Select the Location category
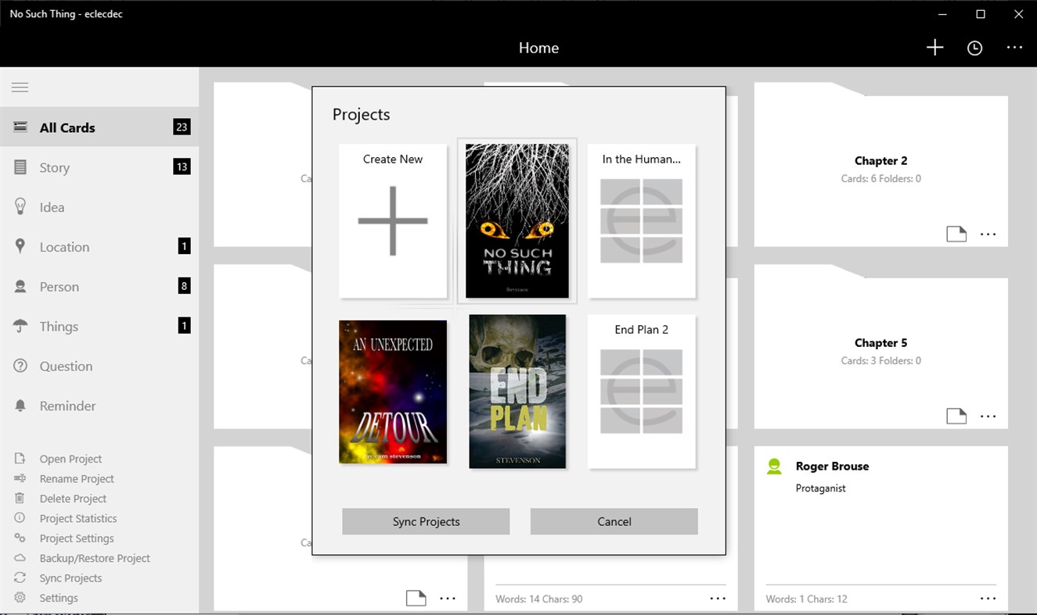1037x615 pixels. pos(99,247)
